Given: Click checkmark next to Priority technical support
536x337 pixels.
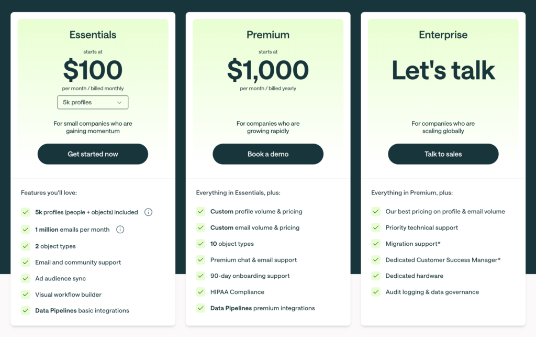Looking at the screenshot, I should pyautogui.click(x=376, y=227).
